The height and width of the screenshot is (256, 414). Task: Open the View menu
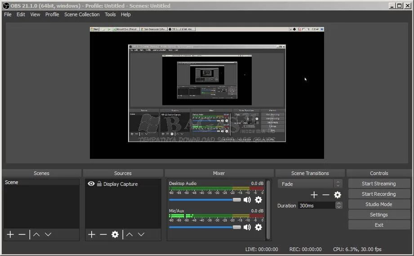pos(35,14)
